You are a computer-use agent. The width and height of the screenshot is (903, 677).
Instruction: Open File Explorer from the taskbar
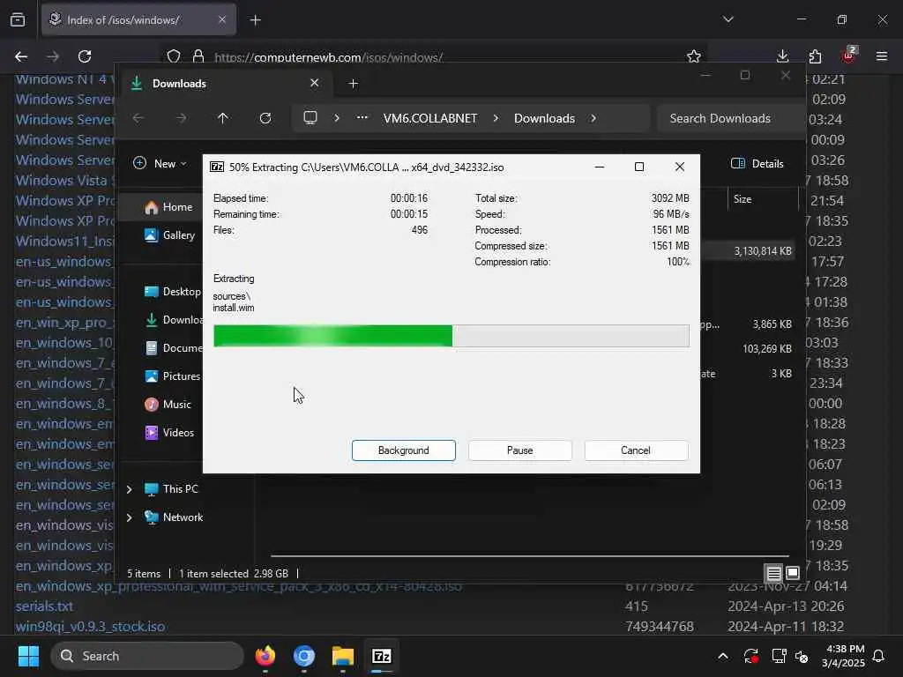[343, 656]
